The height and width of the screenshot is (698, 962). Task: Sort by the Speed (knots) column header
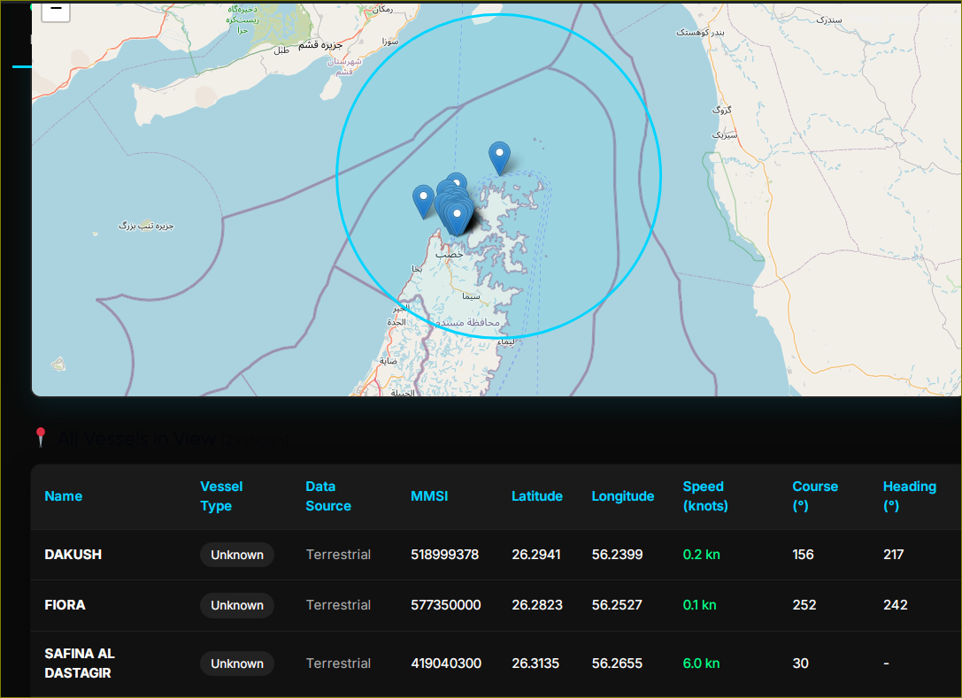[704, 496]
